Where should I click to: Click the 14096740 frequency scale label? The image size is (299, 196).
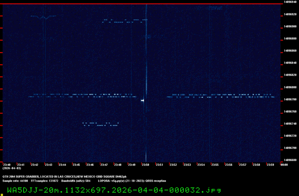pos(290,124)
